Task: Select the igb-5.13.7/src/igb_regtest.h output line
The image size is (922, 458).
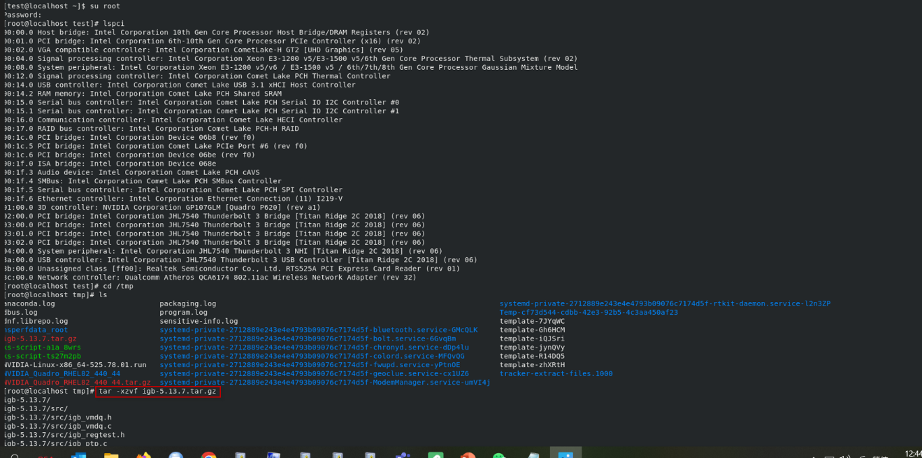Action: pos(64,435)
